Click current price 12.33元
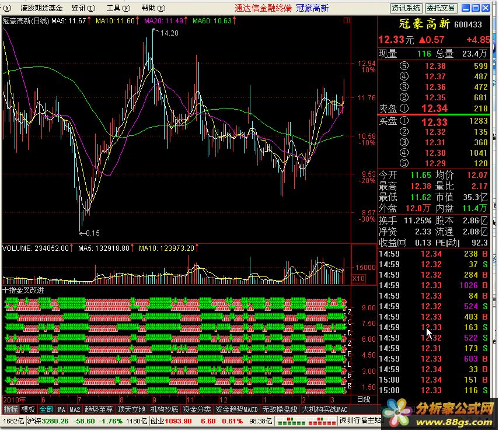Viewport: 499px width, 431px height. (396, 40)
